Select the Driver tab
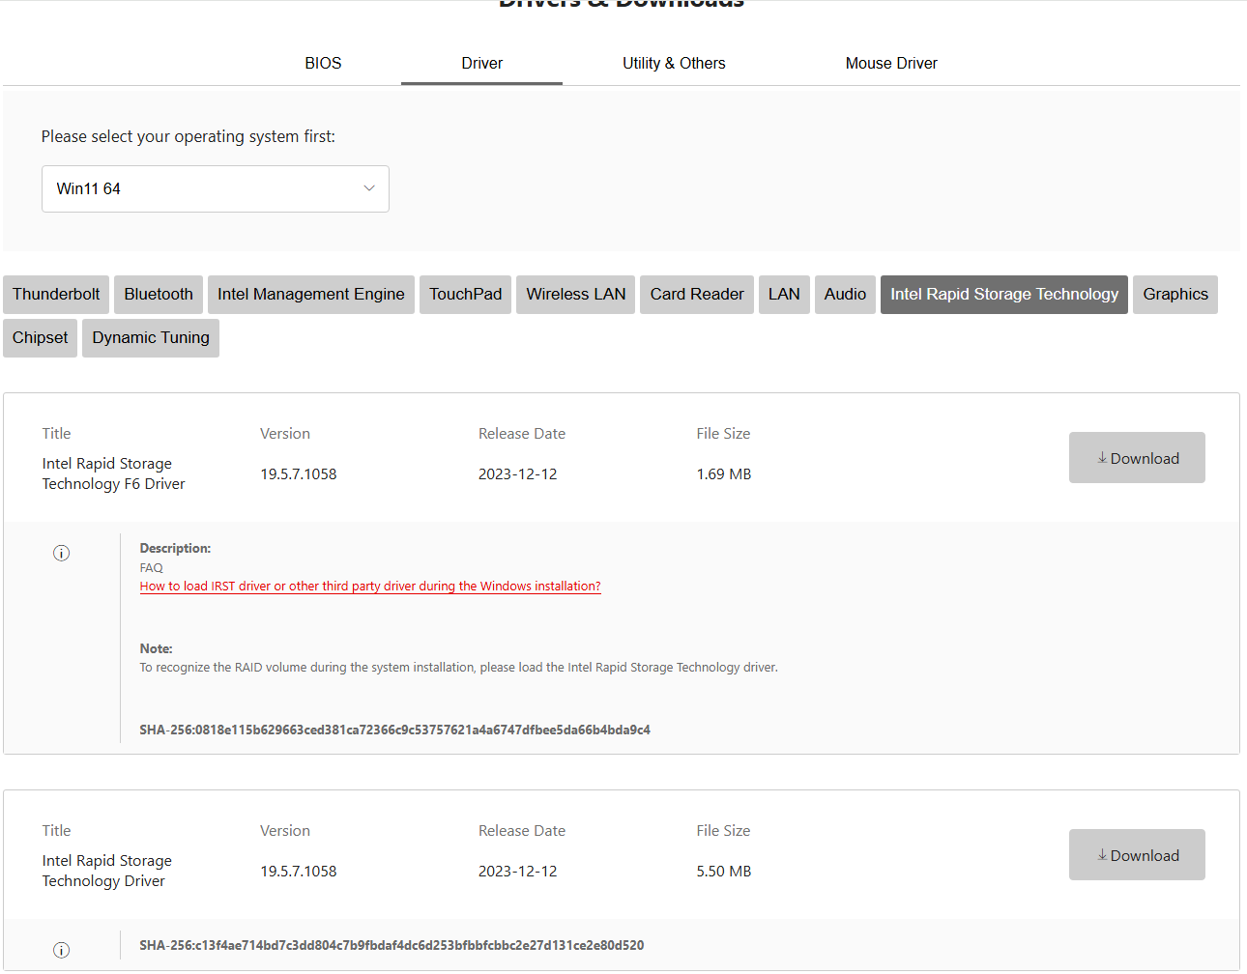The height and width of the screenshot is (974, 1247). click(x=481, y=63)
